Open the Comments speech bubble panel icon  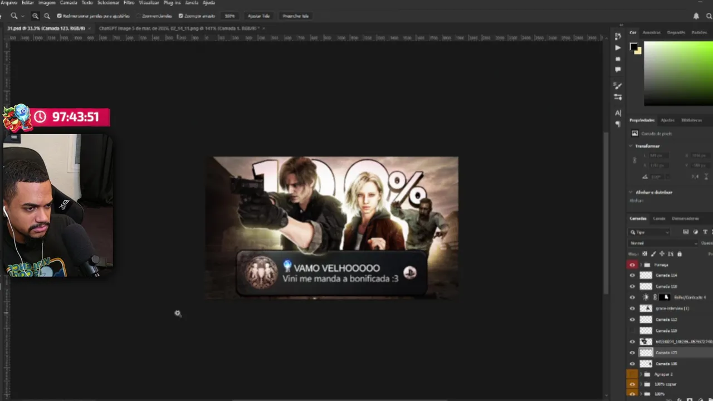[618, 70]
